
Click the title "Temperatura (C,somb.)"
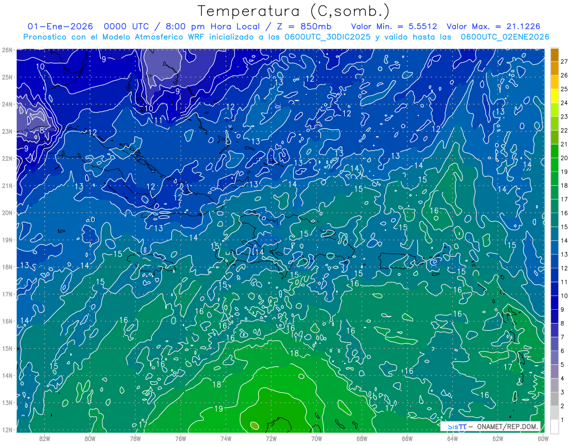point(294,11)
